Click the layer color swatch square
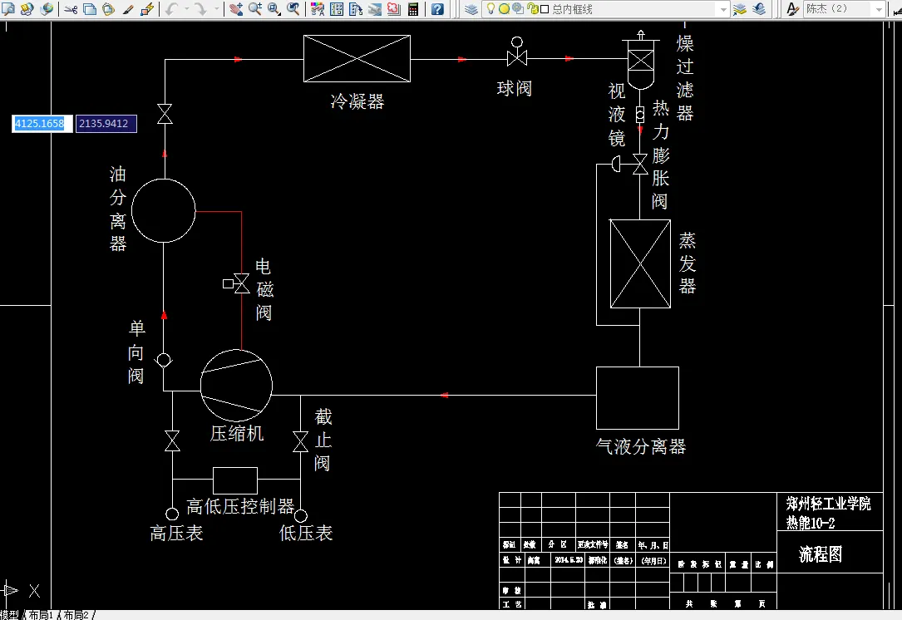Image resolution: width=902 pixels, height=620 pixels. coord(545,9)
